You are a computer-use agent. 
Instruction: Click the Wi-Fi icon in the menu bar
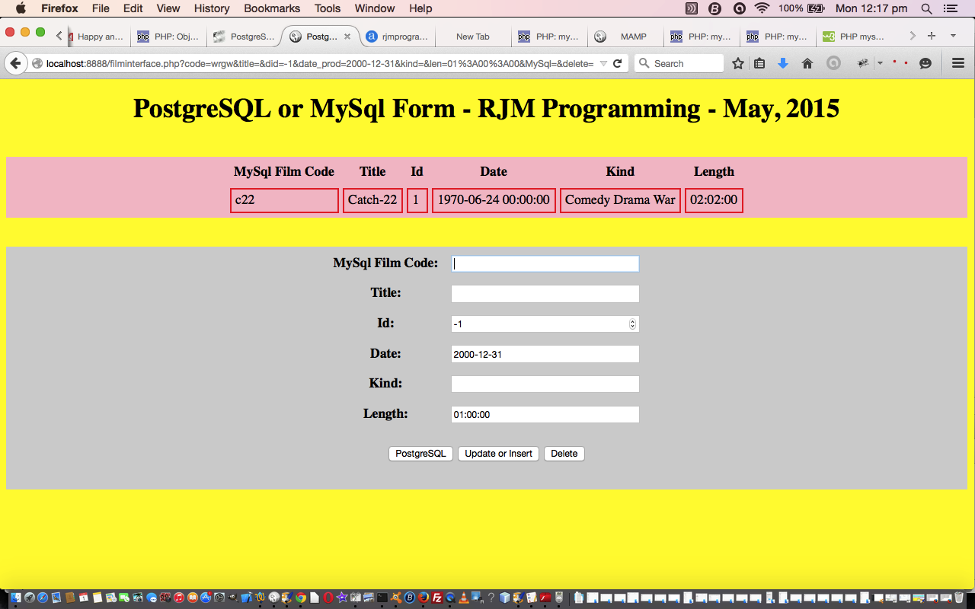(x=762, y=8)
